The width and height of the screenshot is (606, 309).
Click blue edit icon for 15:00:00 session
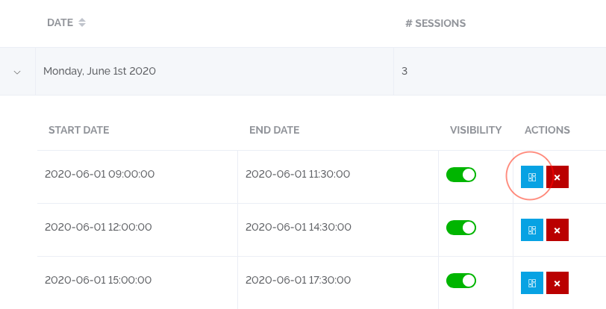(x=531, y=284)
